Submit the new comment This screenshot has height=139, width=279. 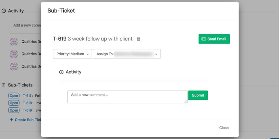198,95
